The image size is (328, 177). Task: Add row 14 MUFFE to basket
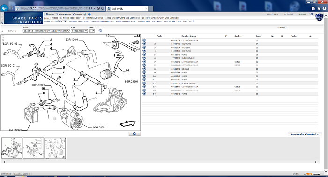144,94
